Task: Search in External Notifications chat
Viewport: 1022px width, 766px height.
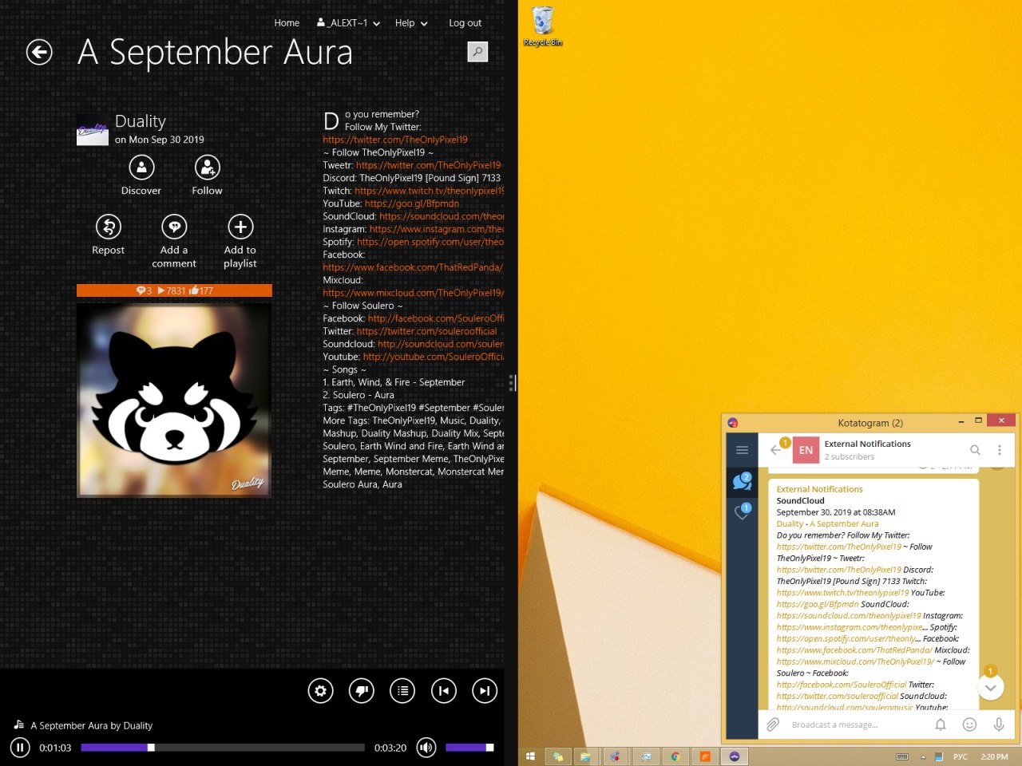Action: (975, 450)
